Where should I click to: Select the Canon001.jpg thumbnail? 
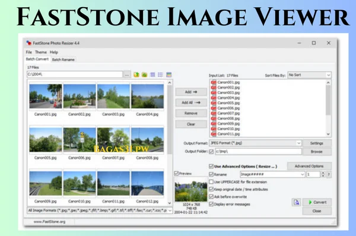click(x=46, y=96)
